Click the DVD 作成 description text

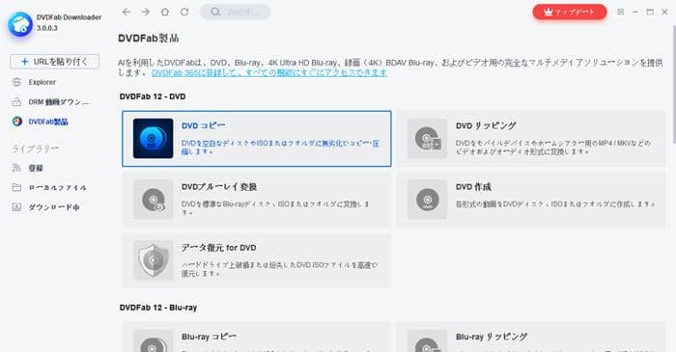[555, 204]
